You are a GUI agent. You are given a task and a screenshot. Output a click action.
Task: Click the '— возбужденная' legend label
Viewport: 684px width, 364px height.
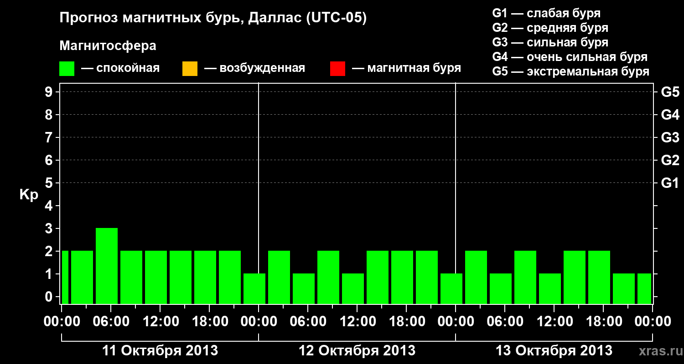255,68
